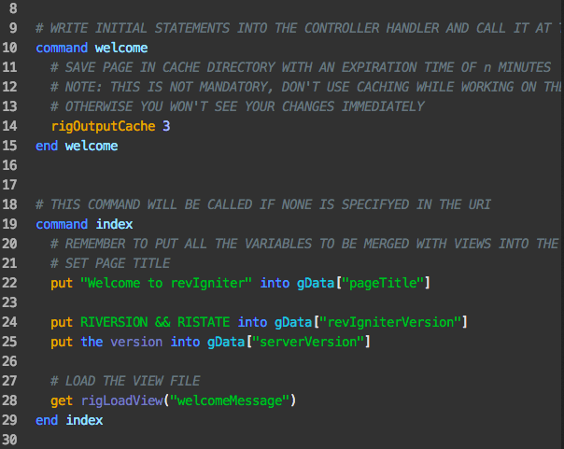Click the RIVERSION constant on line 24
564x449 pixels.
click(x=114, y=322)
